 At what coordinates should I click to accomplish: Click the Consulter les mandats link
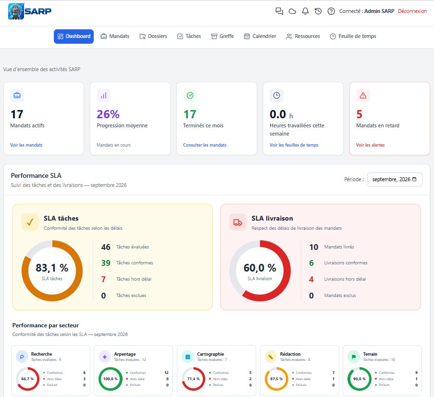tap(205, 145)
